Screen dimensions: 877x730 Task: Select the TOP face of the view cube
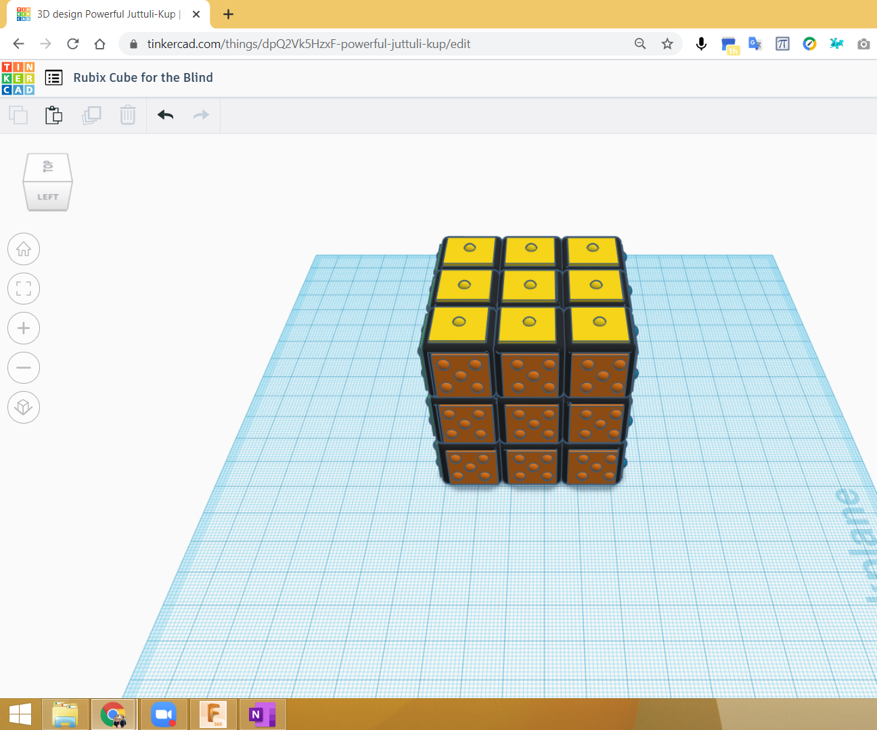47,167
